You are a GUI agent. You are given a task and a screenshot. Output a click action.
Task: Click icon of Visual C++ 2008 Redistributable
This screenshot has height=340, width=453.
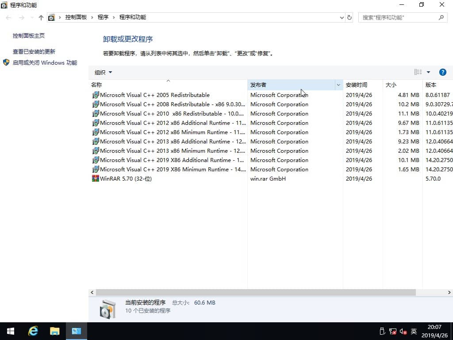tap(96, 104)
